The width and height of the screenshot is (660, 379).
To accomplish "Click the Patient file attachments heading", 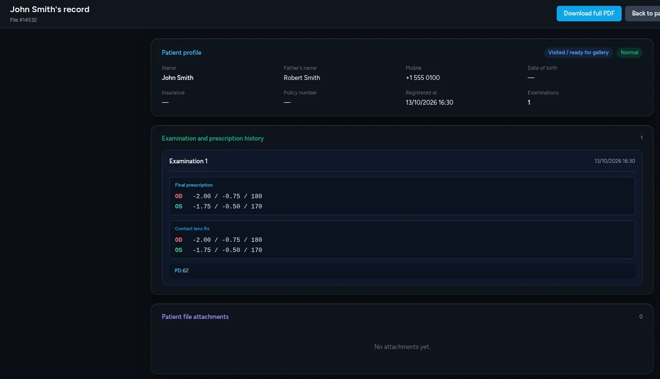I will click(x=195, y=316).
